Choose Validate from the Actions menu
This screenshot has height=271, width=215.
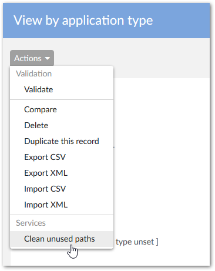tap(62, 89)
